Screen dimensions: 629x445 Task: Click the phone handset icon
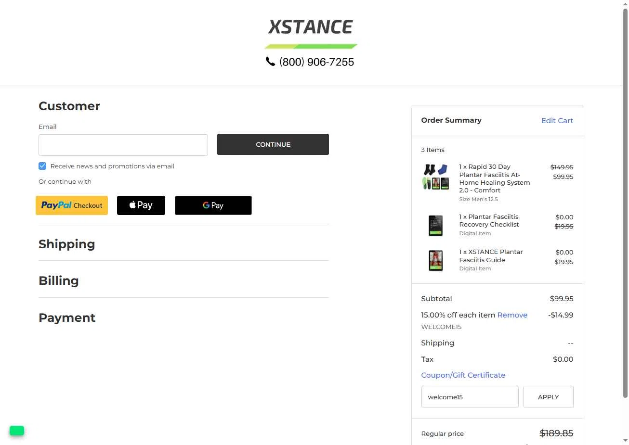pyautogui.click(x=270, y=62)
